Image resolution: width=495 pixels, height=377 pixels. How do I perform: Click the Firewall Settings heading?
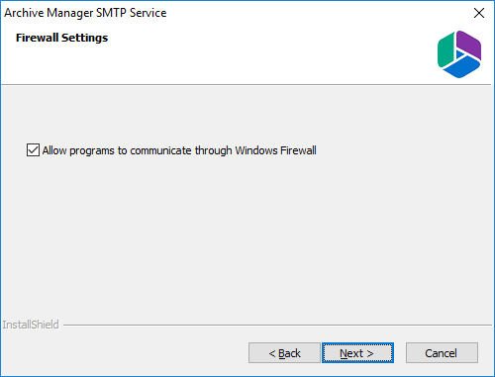click(x=62, y=38)
